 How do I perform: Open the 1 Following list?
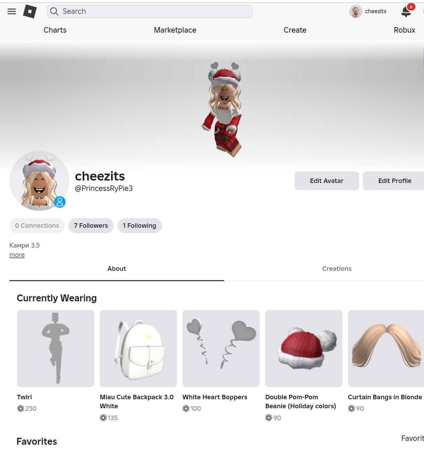tap(139, 226)
